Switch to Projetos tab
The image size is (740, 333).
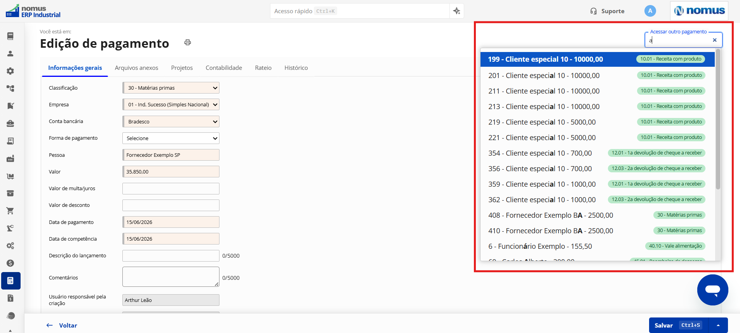(182, 68)
